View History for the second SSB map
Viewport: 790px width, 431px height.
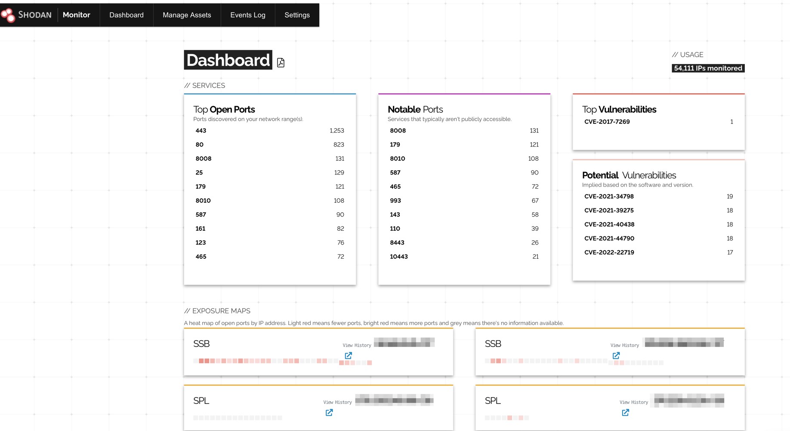pyautogui.click(x=624, y=345)
